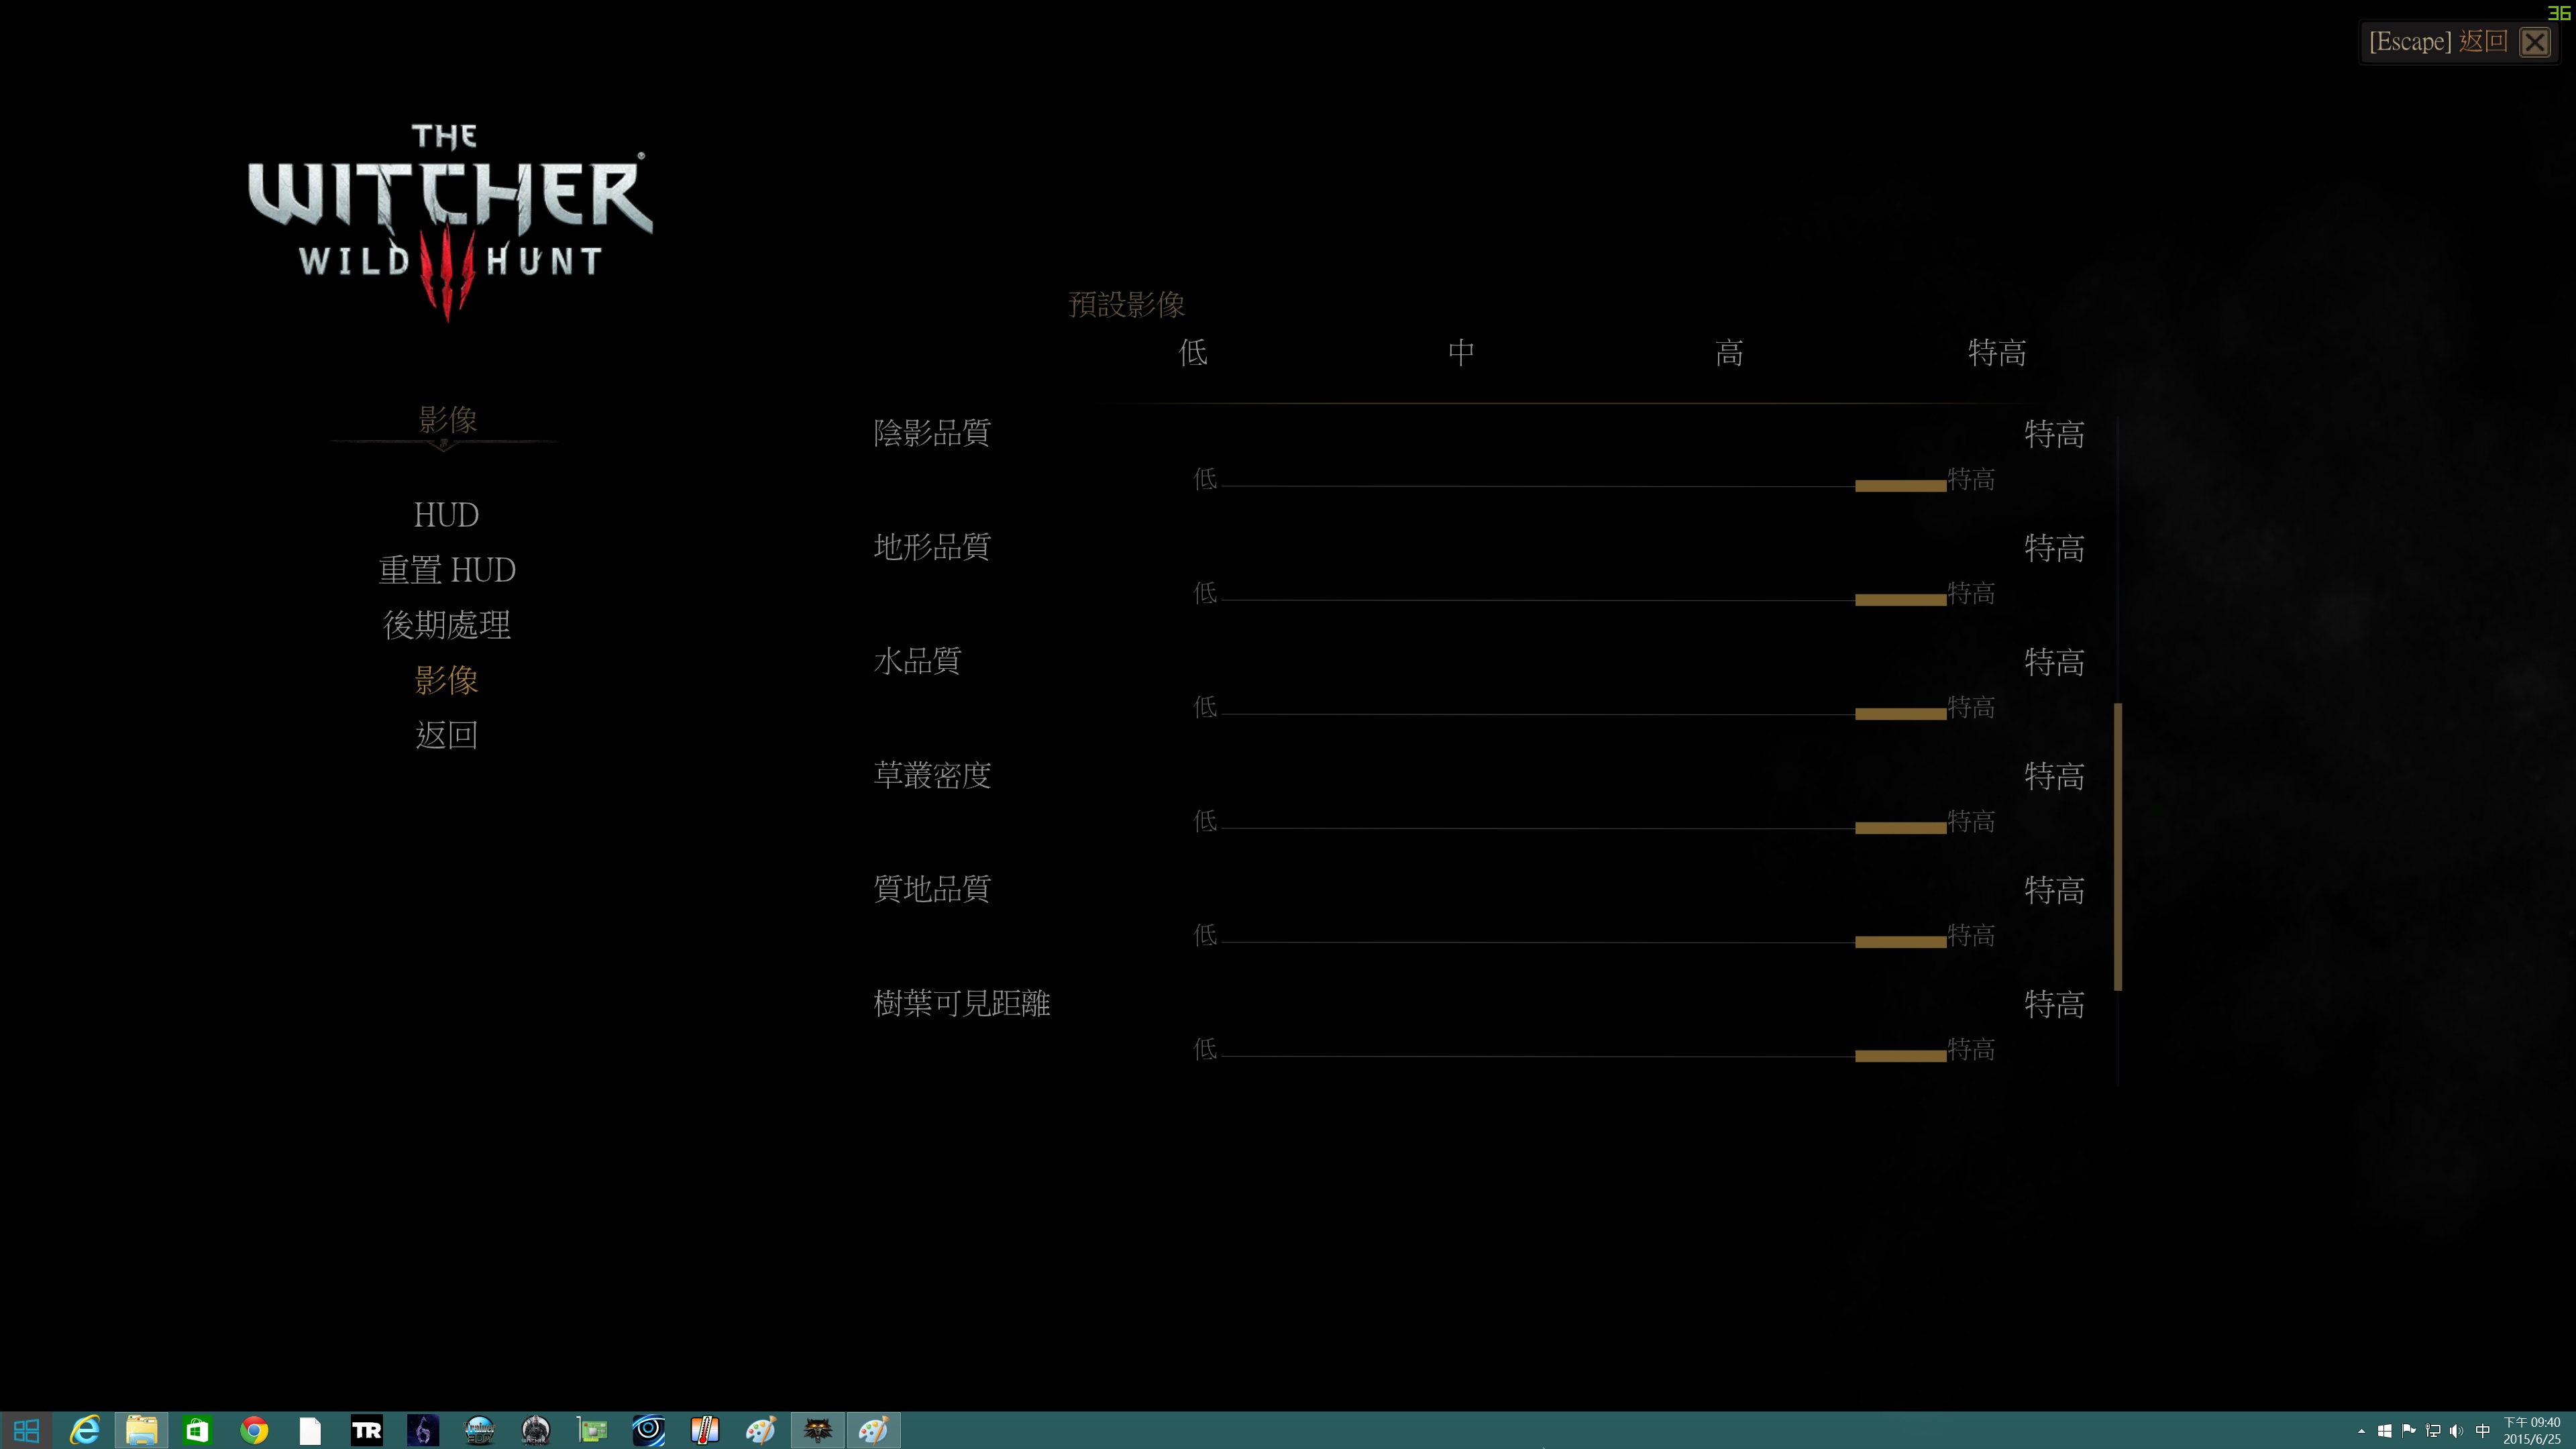This screenshot has height=1449, width=2576.
Task: Click the 地形品質 slider handle
Action: 1900,599
